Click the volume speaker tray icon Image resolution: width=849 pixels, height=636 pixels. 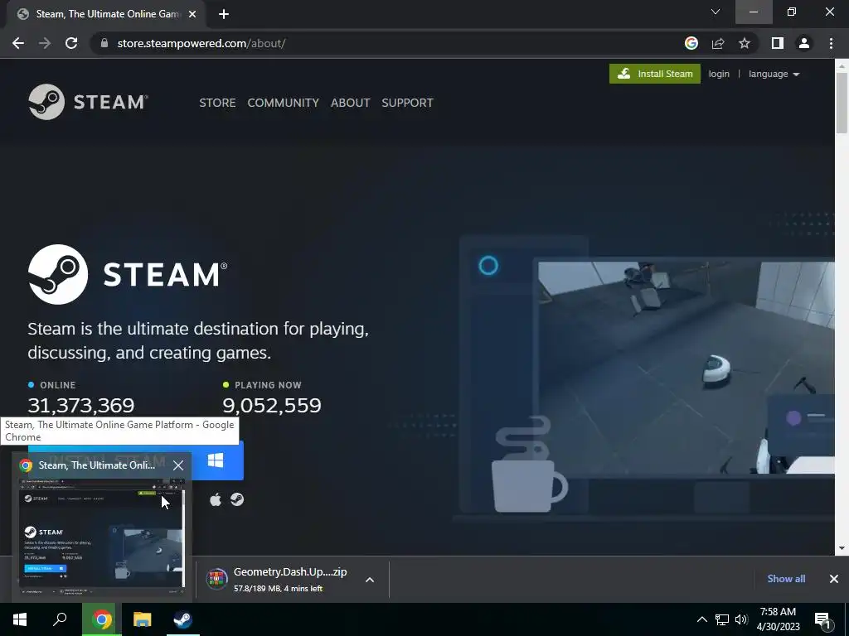point(741,619)
